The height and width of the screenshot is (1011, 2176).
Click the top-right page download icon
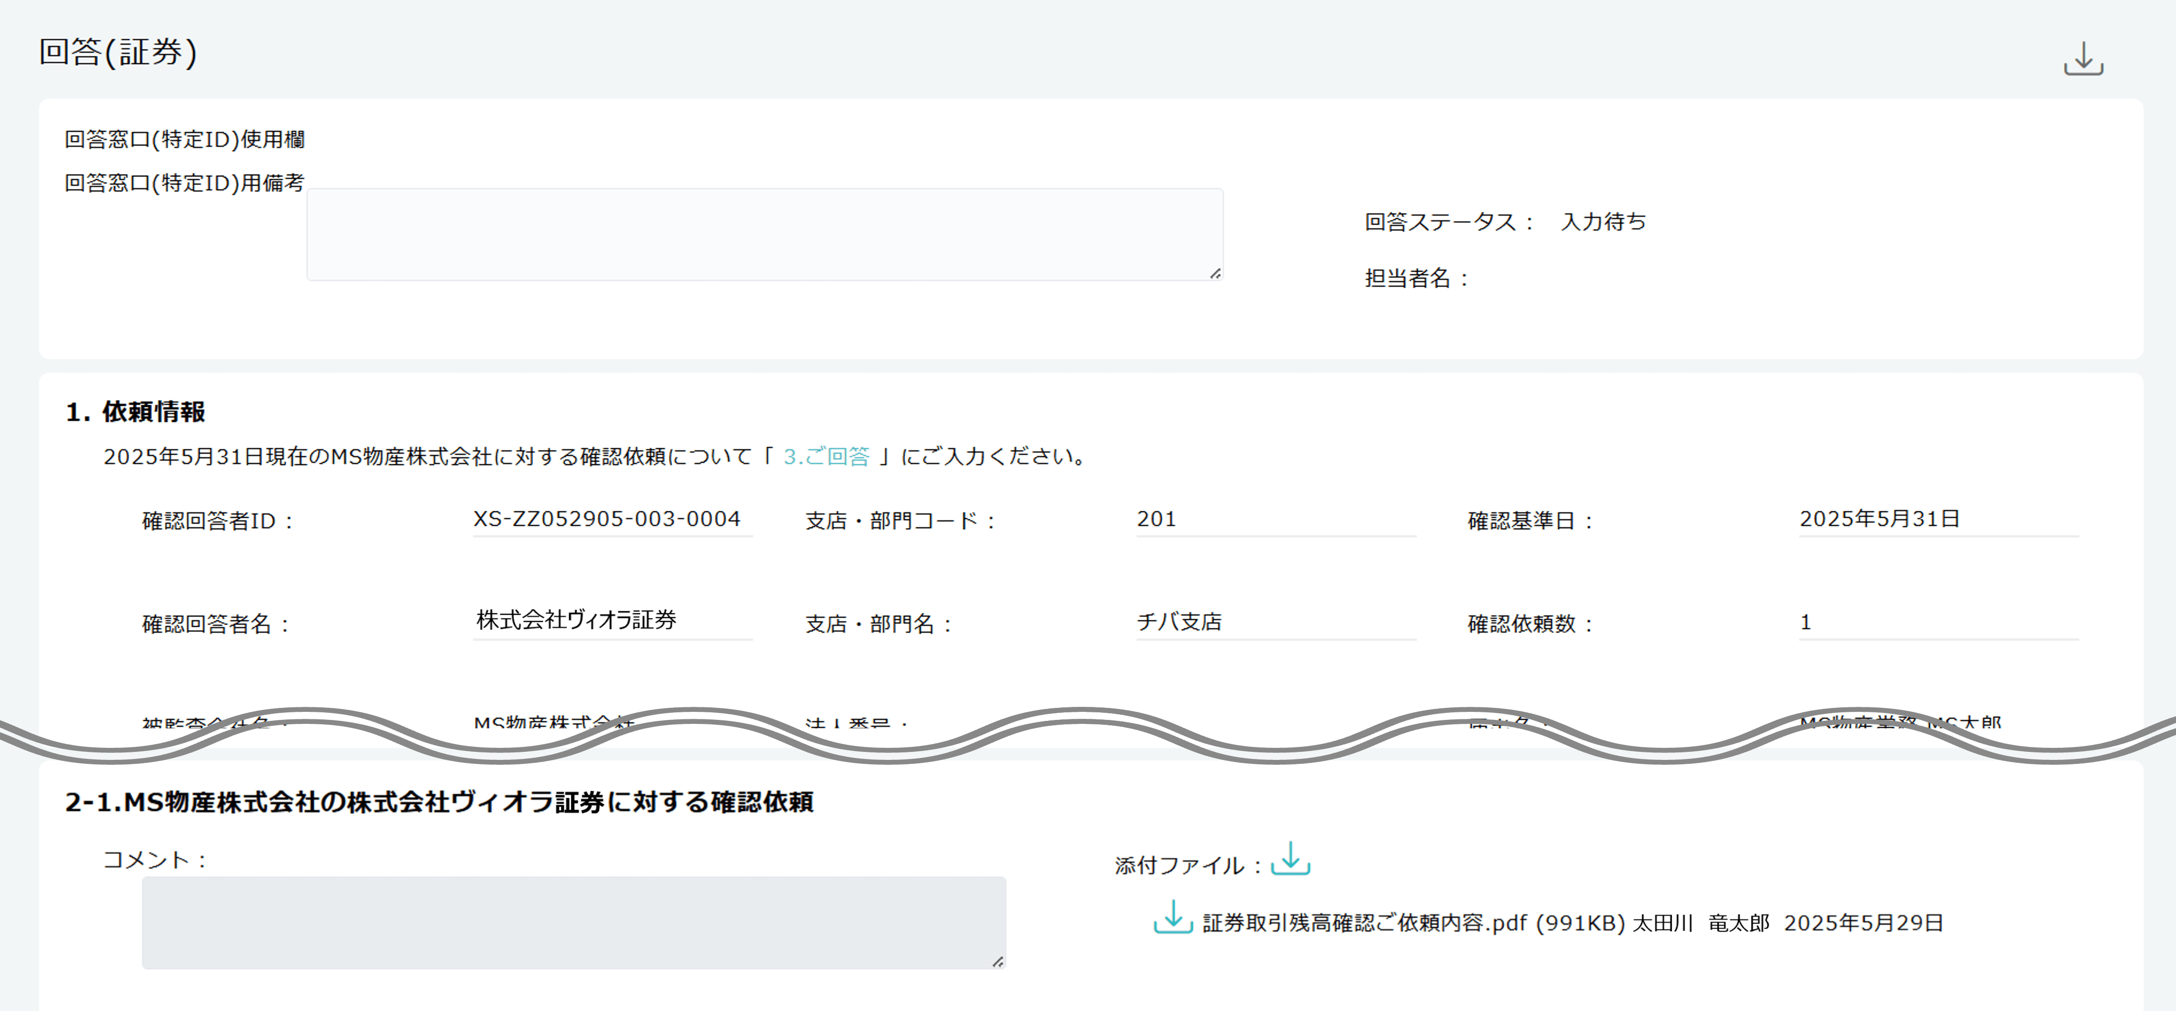pos(2083,58)
